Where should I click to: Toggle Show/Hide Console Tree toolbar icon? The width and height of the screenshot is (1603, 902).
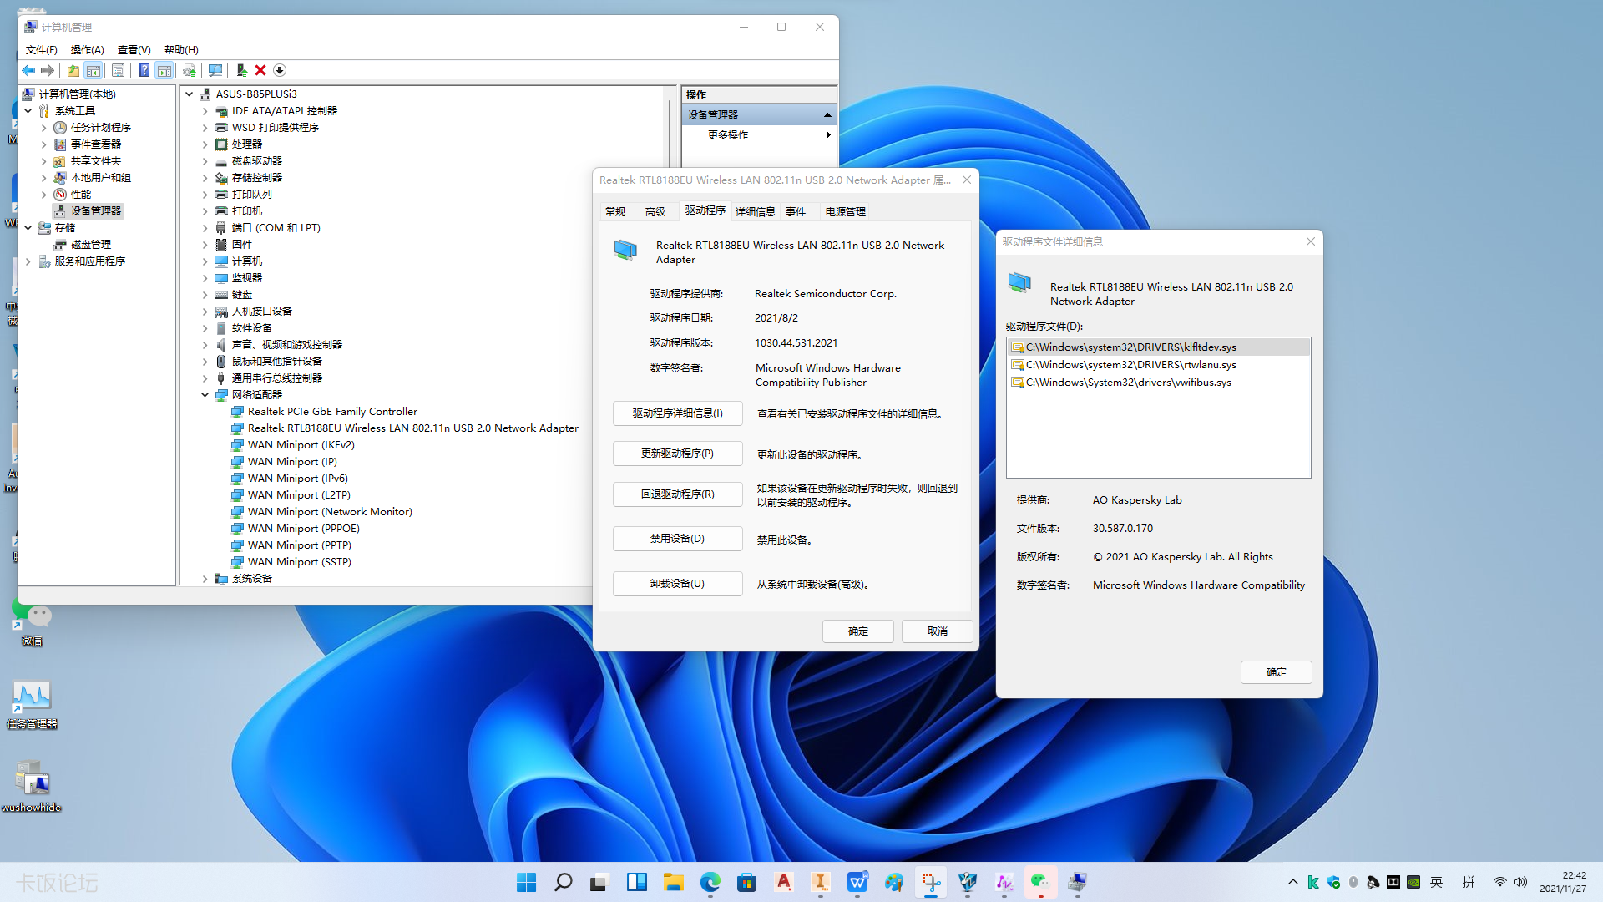click(x=94, y=70)
